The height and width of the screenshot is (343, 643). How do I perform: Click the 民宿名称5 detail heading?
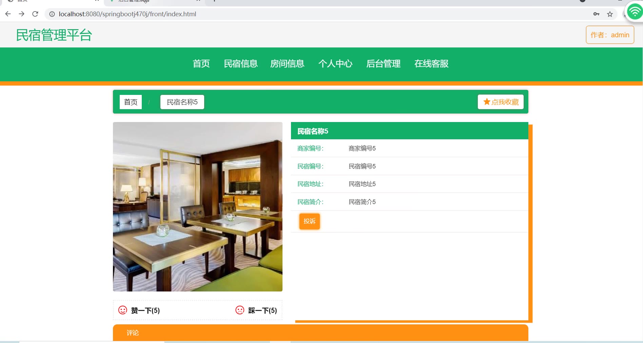[313, 131]
